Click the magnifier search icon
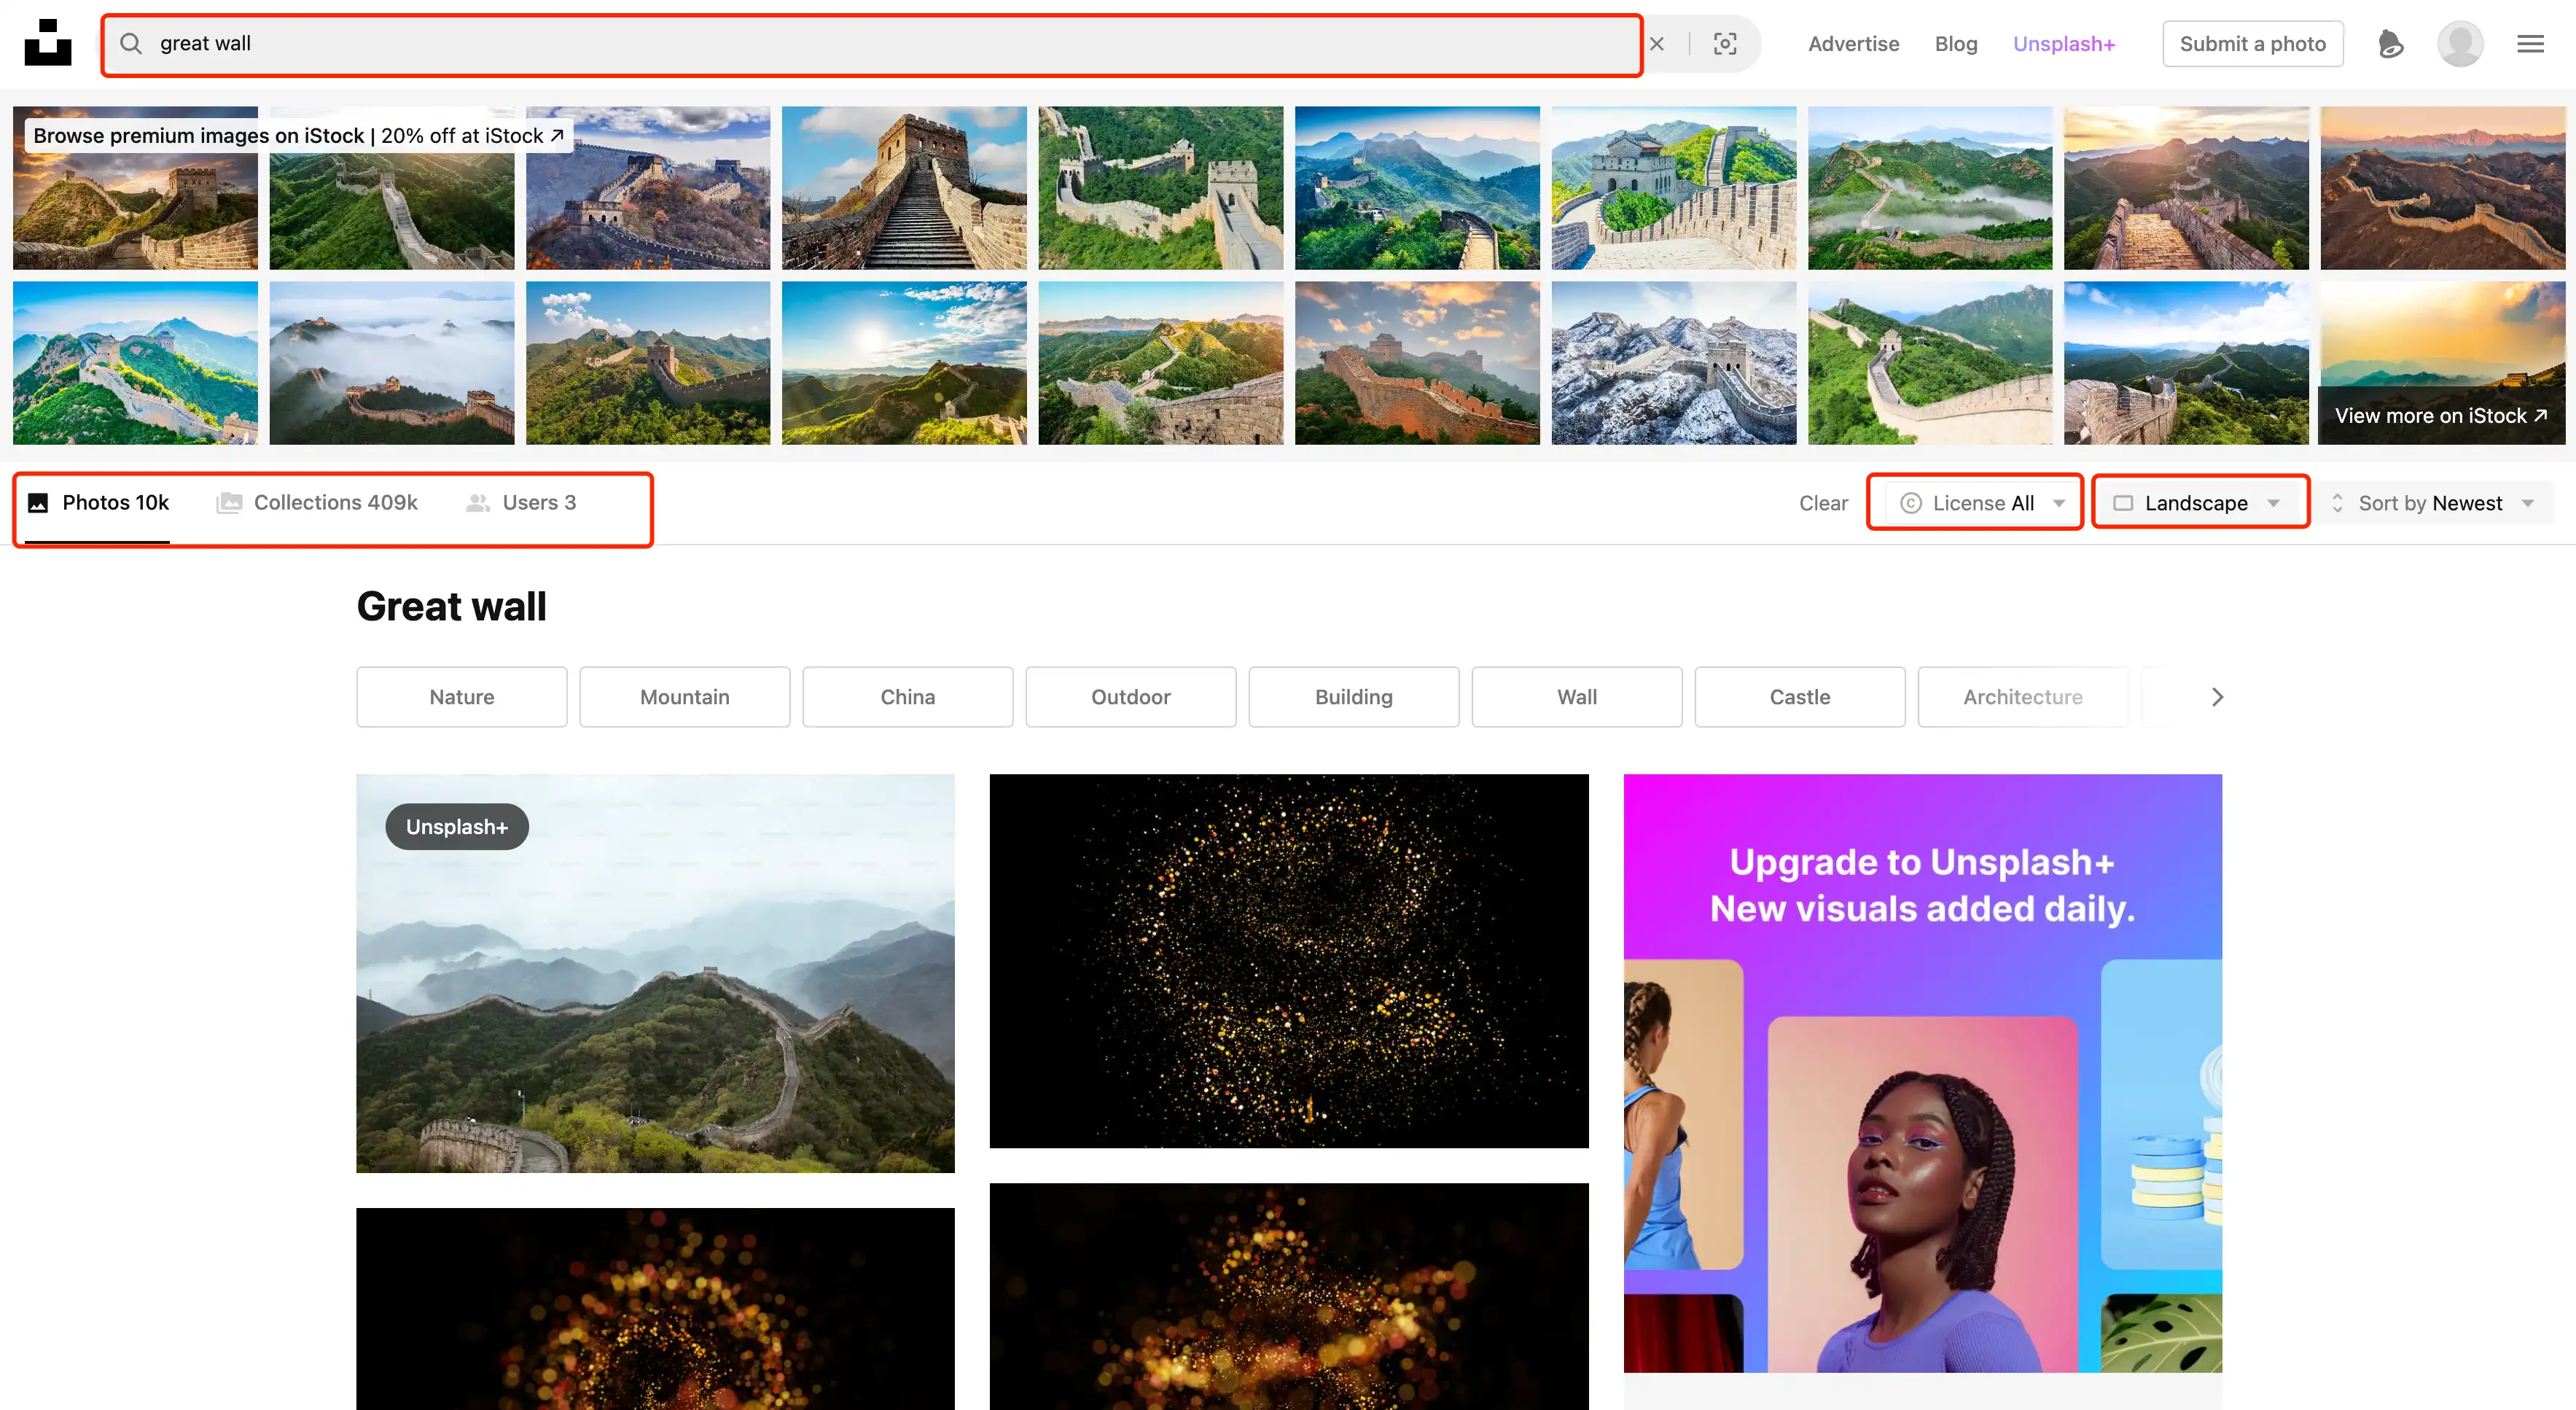This screenshot has height=1410, width=2576. coord(131,43)
